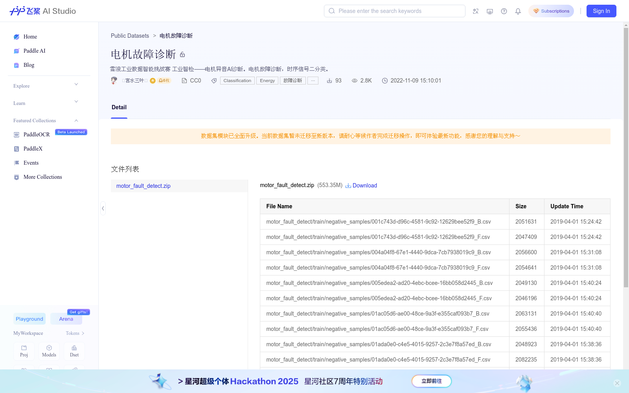
Task: Open Playground button
Action: 29,319
